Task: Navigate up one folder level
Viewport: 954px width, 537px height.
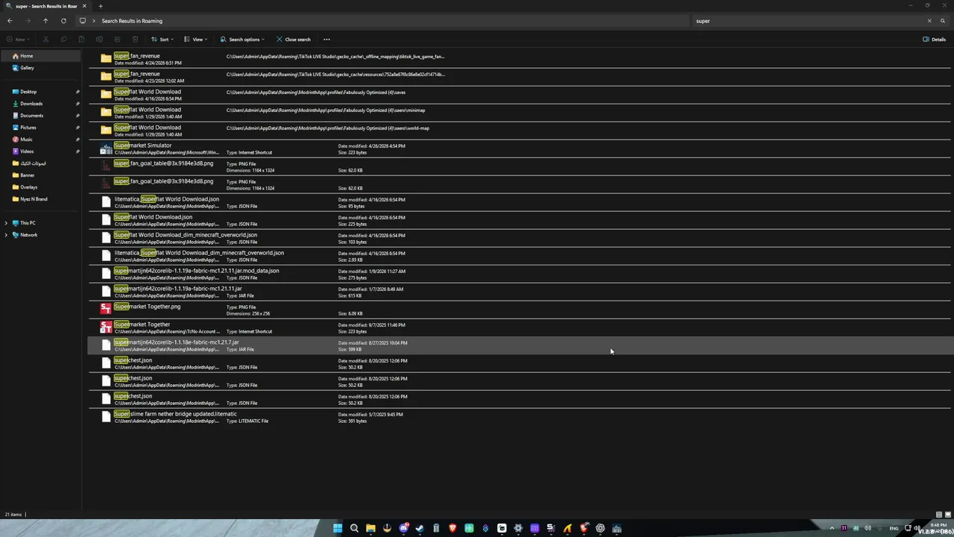Action: [45, 21]
